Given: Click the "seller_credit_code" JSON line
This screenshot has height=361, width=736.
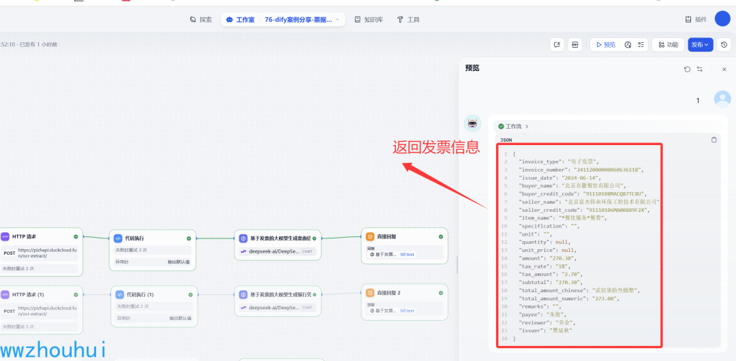Looking at the screenshot, I should pos(585,210).
